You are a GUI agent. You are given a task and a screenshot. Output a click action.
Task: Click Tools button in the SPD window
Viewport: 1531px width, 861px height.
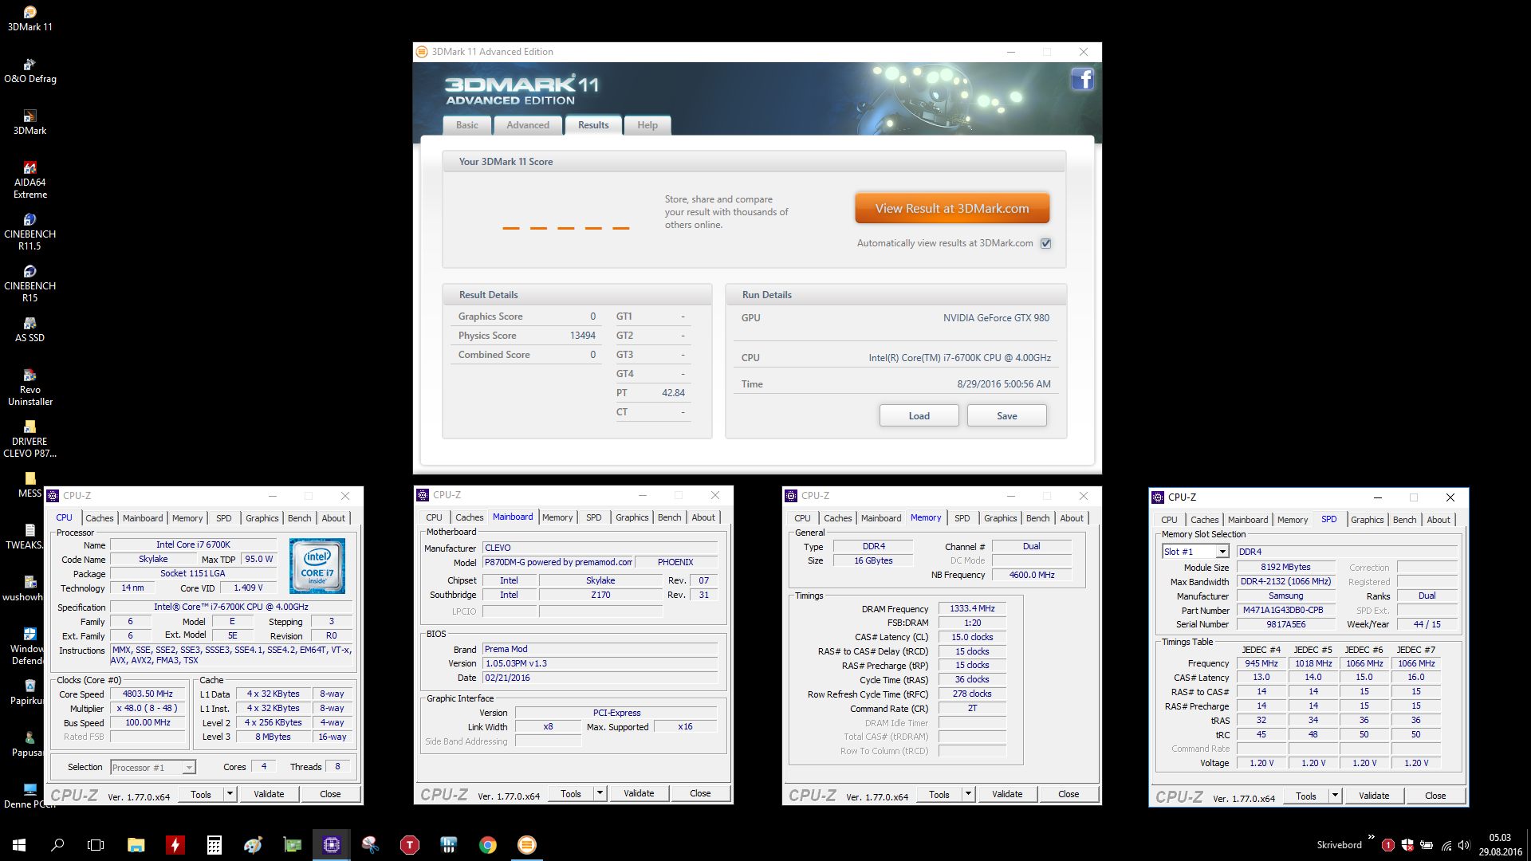[1306, 796]
